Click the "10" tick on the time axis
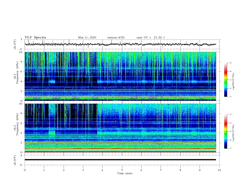The width and height of the screenshot is (247, 191). (x=219, y=170)
